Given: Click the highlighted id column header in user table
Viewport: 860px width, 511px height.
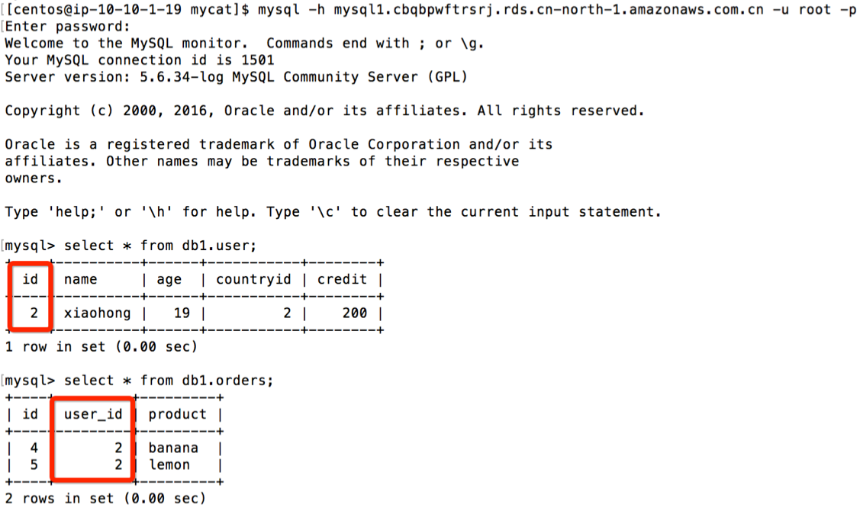Looking at the screenshot, I should (x=31, y=280).
